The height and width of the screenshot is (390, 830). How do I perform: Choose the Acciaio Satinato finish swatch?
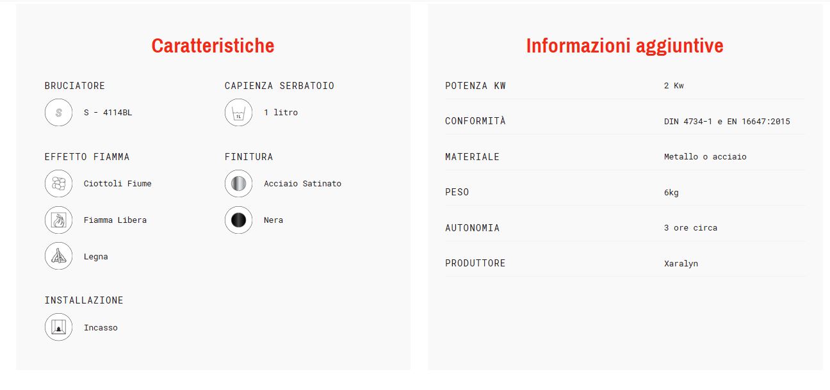[238, 184]
